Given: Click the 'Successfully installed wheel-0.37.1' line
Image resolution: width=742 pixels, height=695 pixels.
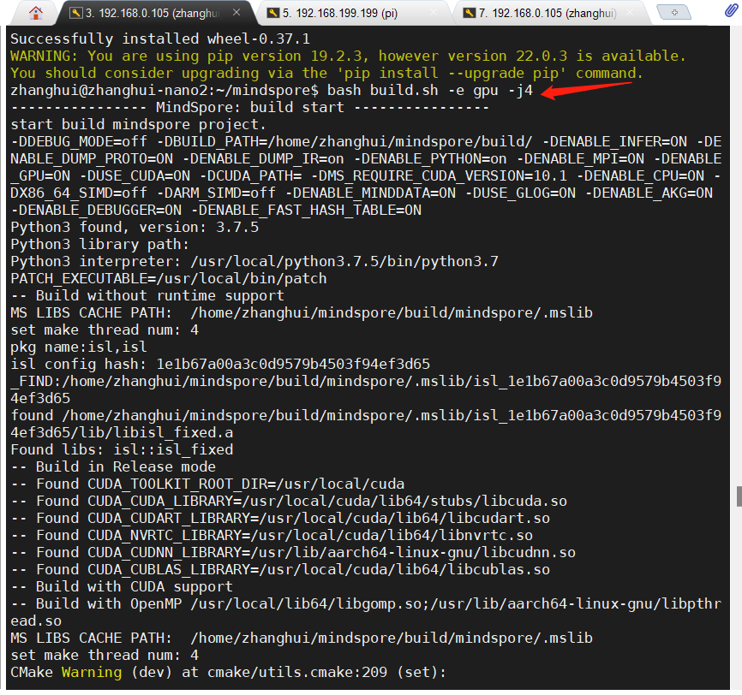Looking at the screenshot, I should [160, 39].
